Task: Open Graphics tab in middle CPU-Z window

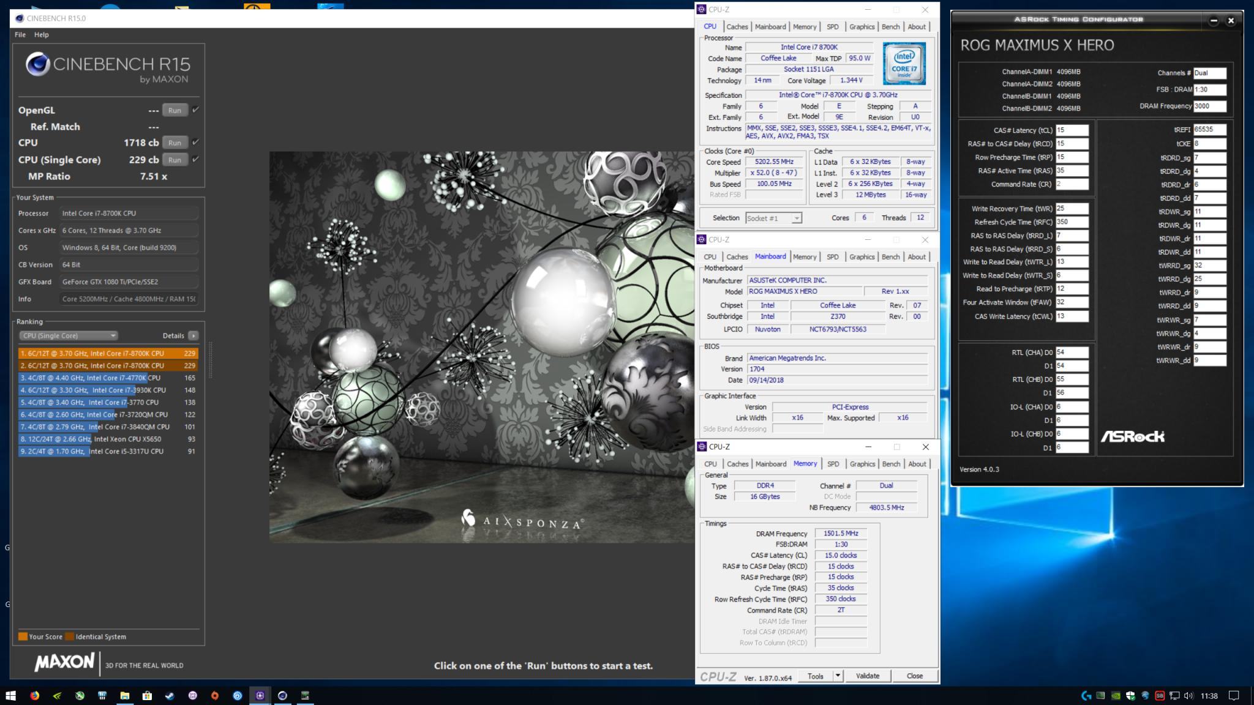Action: coord(862,256)
